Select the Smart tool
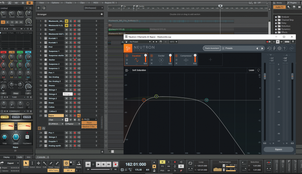The width and height of the screenshot is (302, 174). pos(26,163)
